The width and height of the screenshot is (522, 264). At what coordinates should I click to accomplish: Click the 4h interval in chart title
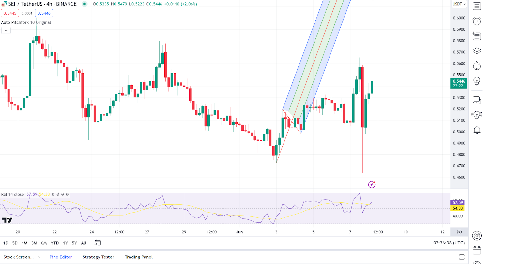[x=49, y=4]
